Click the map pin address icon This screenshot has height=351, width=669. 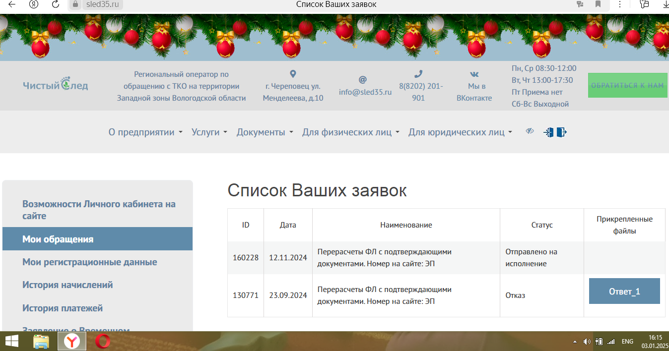293,74
